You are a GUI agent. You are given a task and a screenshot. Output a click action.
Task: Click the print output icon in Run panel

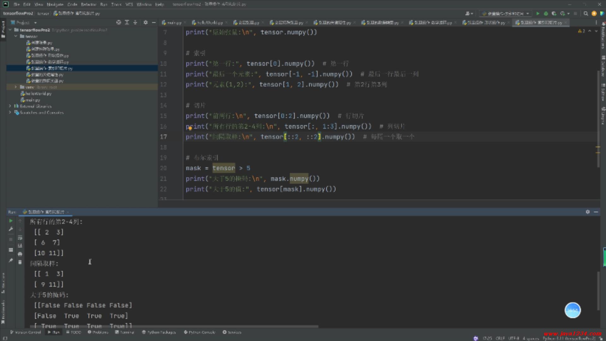(20, 254)
